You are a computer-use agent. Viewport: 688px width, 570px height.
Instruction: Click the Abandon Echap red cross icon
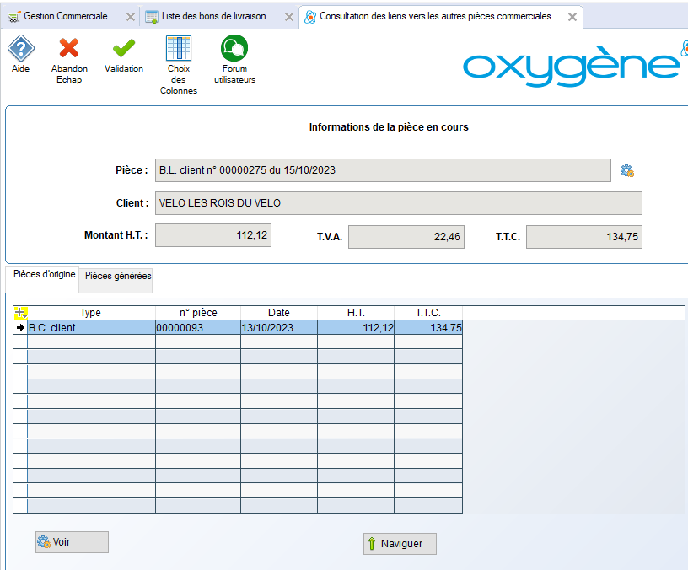point(69,49)
